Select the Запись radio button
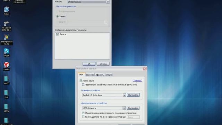This screenshot has width=222, height=125. (x=58, y=16)
